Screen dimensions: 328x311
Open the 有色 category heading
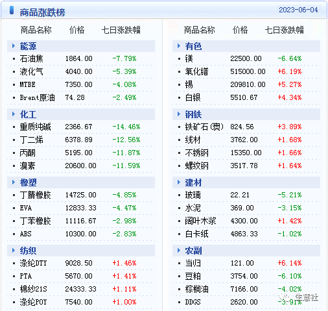click(x=193, y=46)
